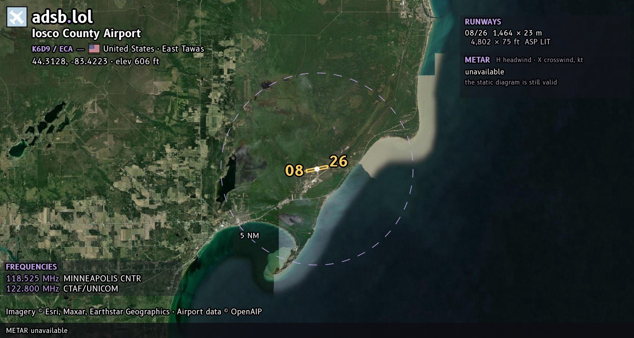Click the FREQUENCIES section heading
This screenshot has width=634, height=338.
(31, 267)
